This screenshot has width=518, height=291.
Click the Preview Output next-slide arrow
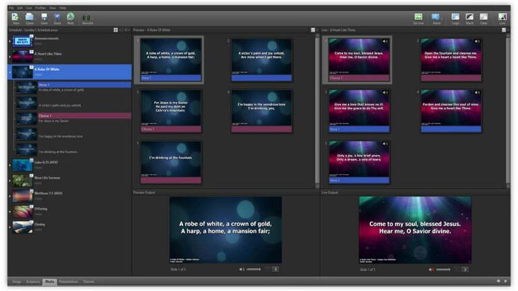pos(275,269)
